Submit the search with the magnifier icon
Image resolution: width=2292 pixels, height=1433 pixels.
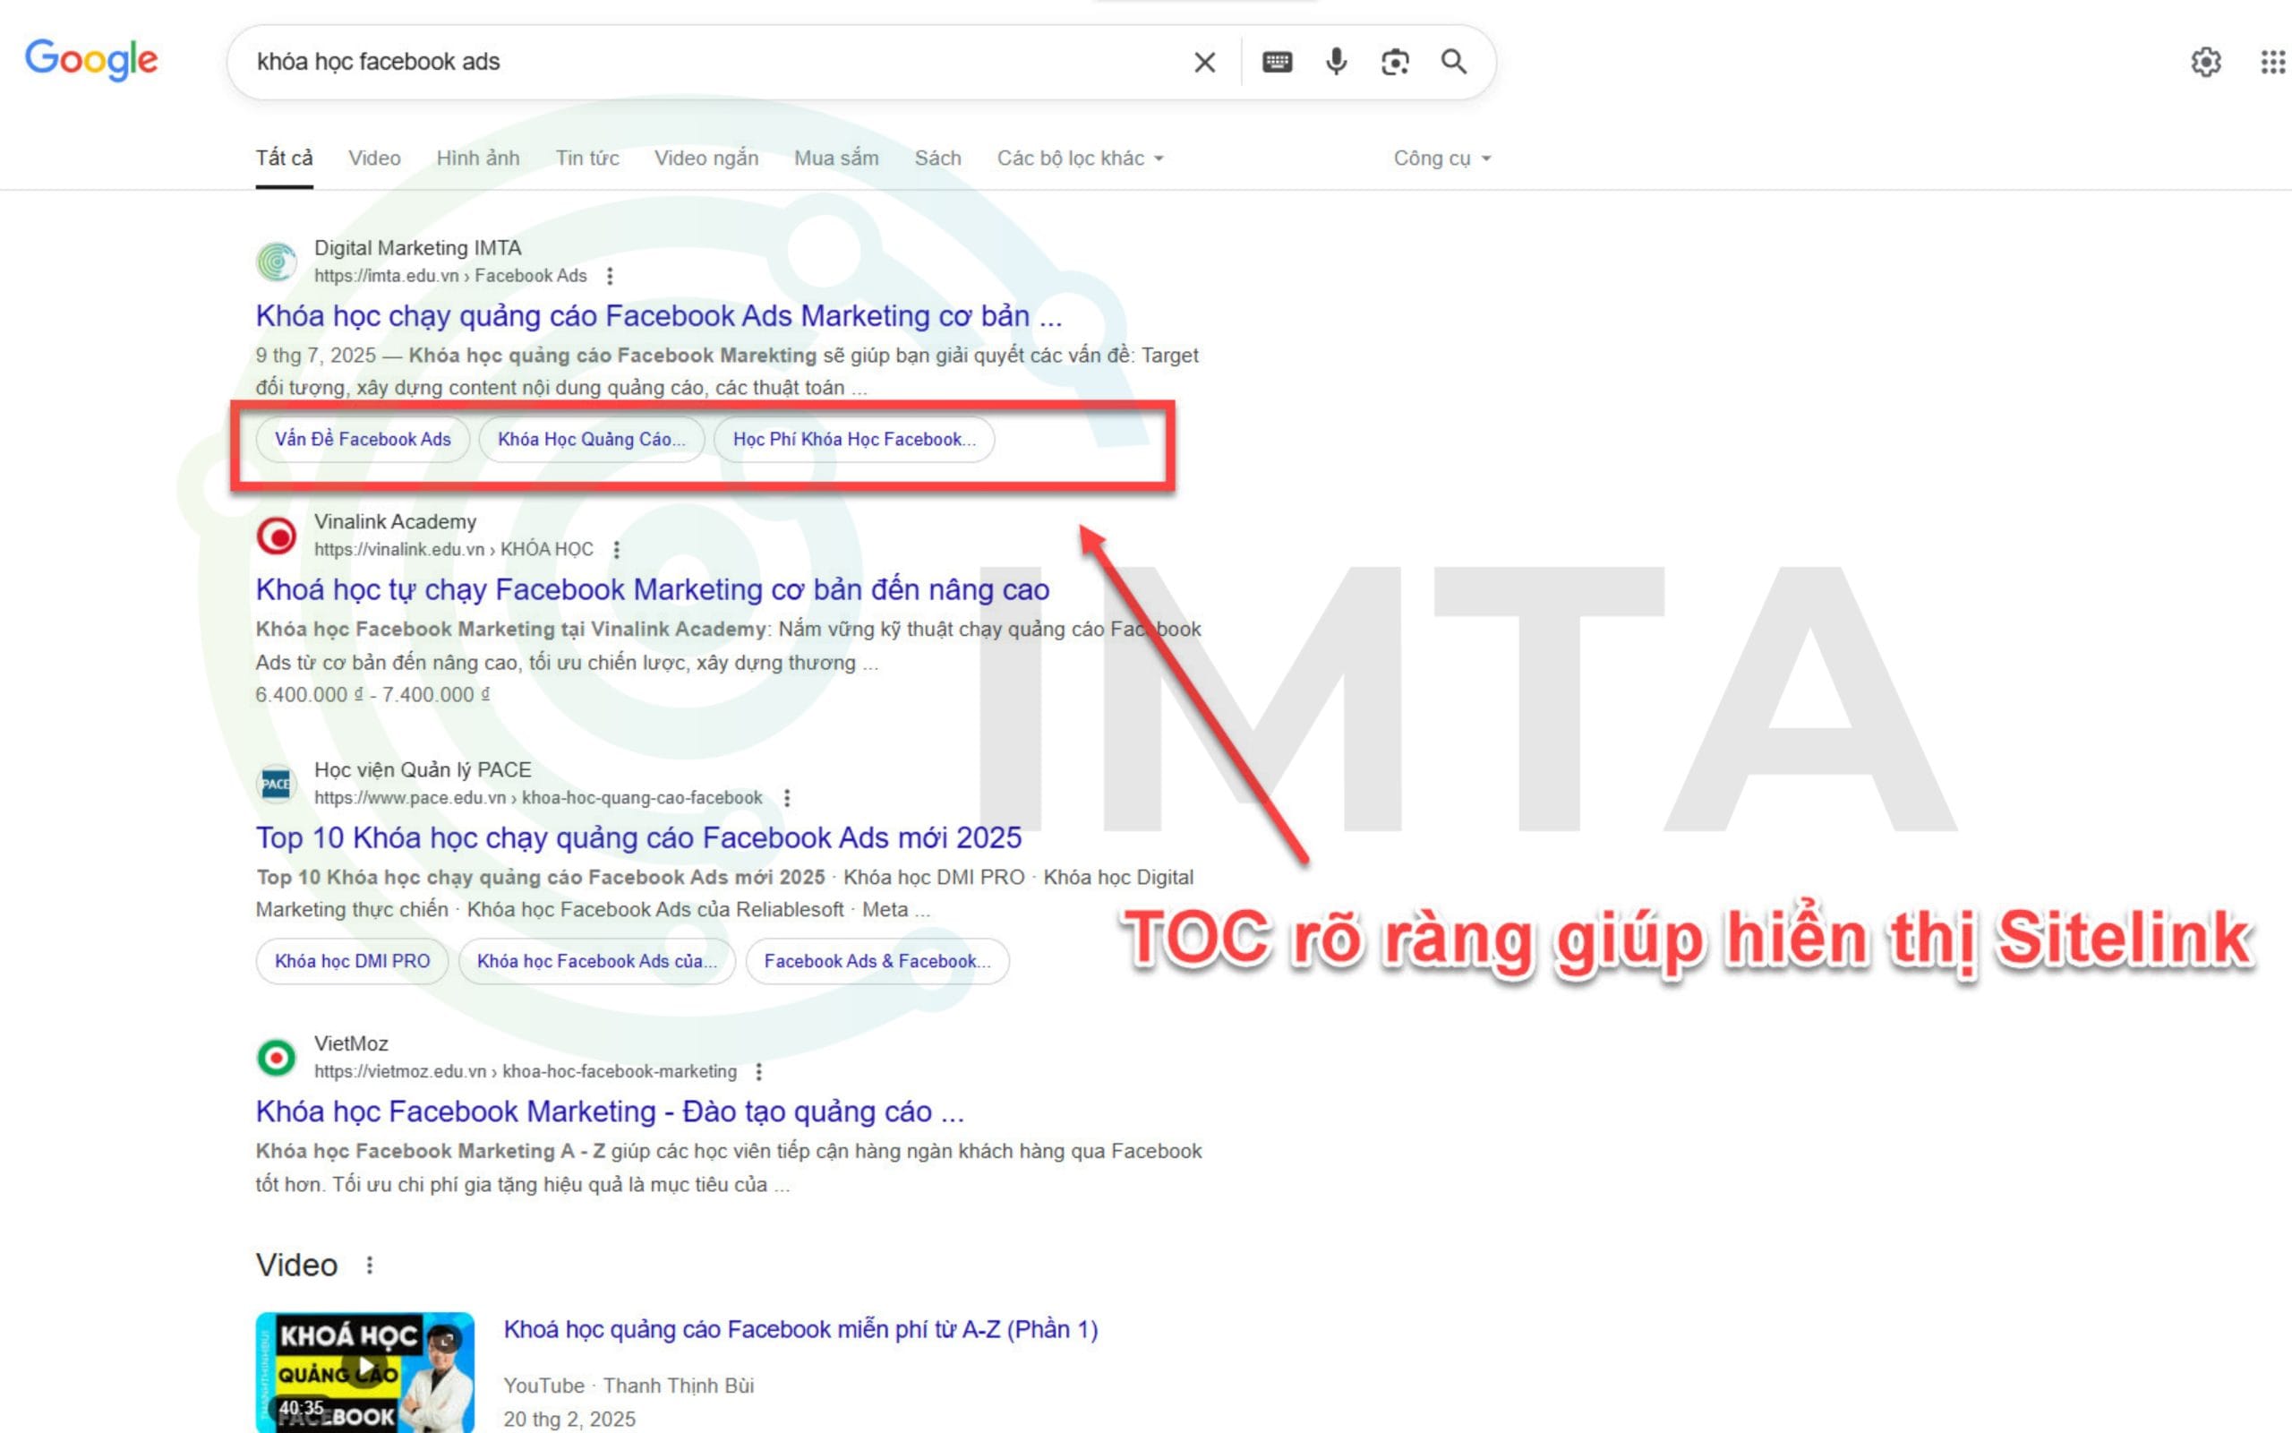coord(1453,63)
